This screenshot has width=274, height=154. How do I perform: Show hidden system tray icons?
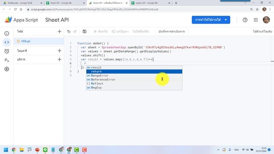click(x=218, y=150)
